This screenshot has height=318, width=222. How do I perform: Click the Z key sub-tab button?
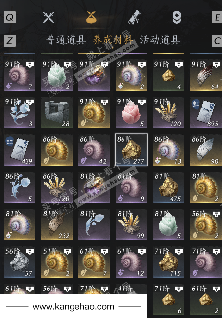pos(10,41)
